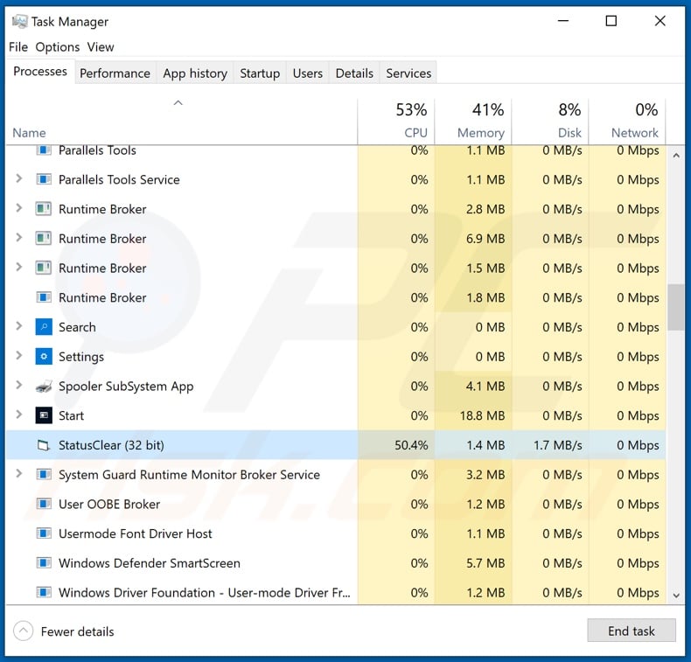
Task: Sort by the Name column header
Action: tap(181, 122)
